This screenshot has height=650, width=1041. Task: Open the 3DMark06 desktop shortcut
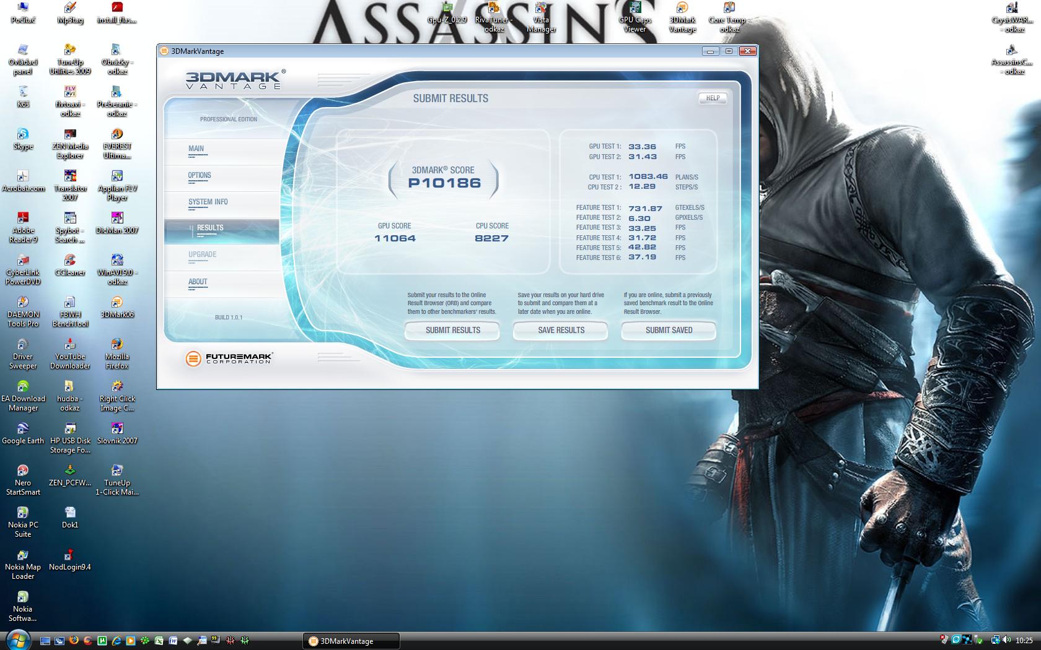117,308
